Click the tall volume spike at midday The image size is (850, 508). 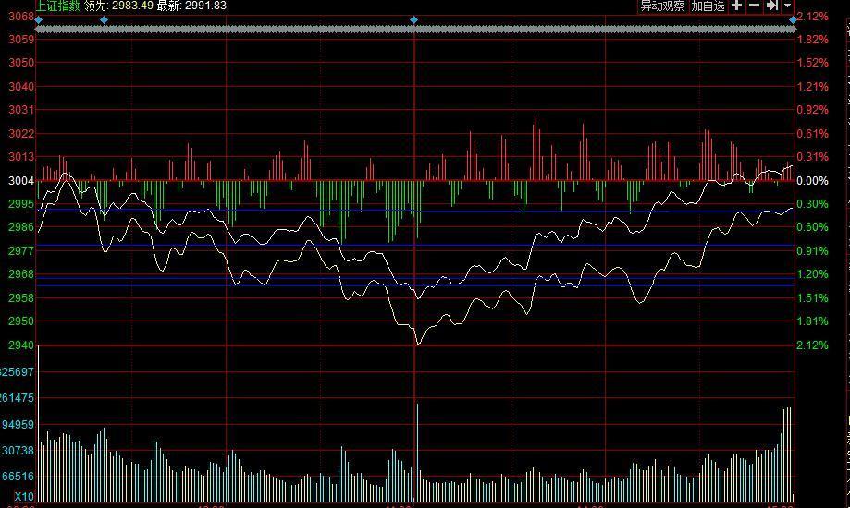pos(417,443)
